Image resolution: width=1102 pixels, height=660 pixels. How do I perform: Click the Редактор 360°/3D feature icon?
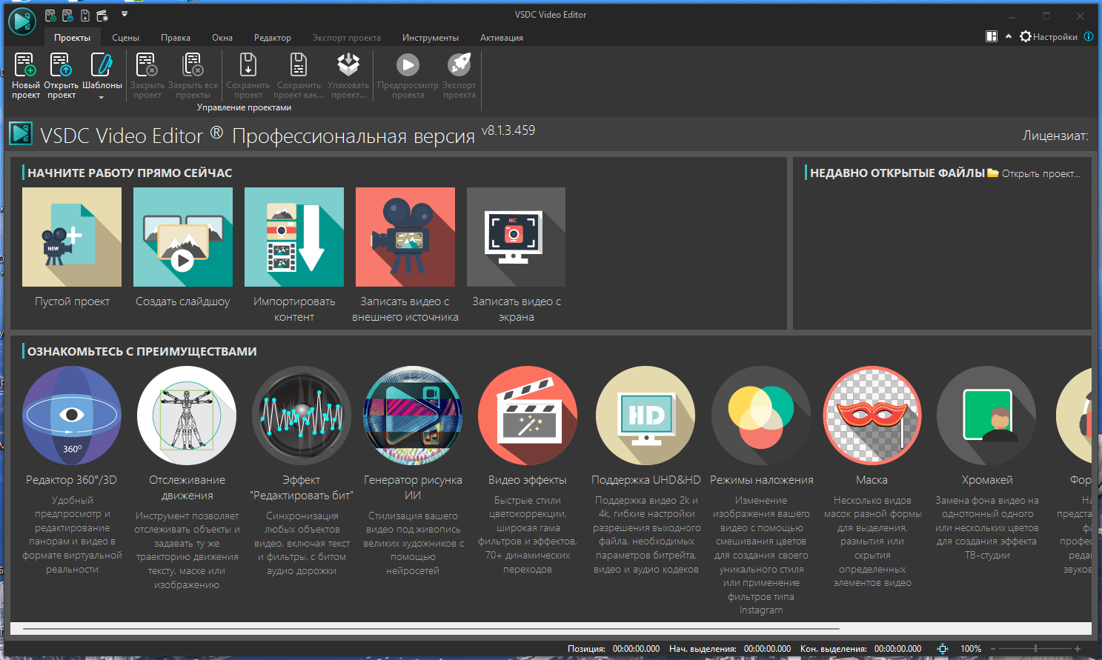point(72,416)
